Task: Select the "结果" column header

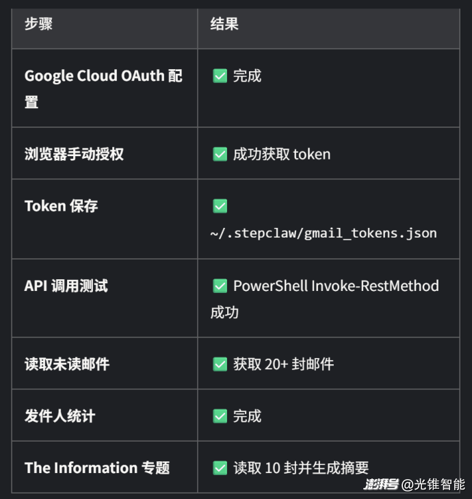Action: point(224,24)
